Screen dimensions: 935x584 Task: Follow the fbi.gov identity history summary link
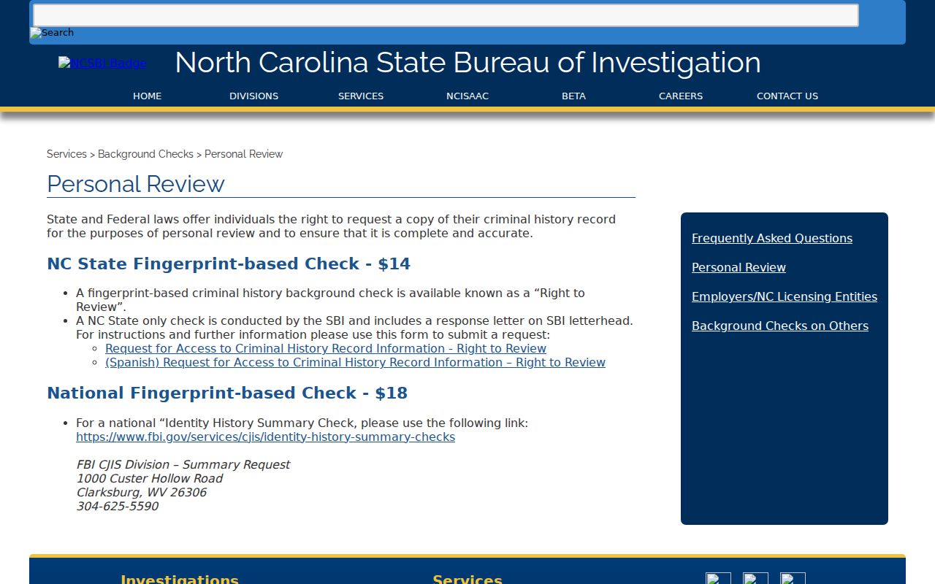(265, 437)
